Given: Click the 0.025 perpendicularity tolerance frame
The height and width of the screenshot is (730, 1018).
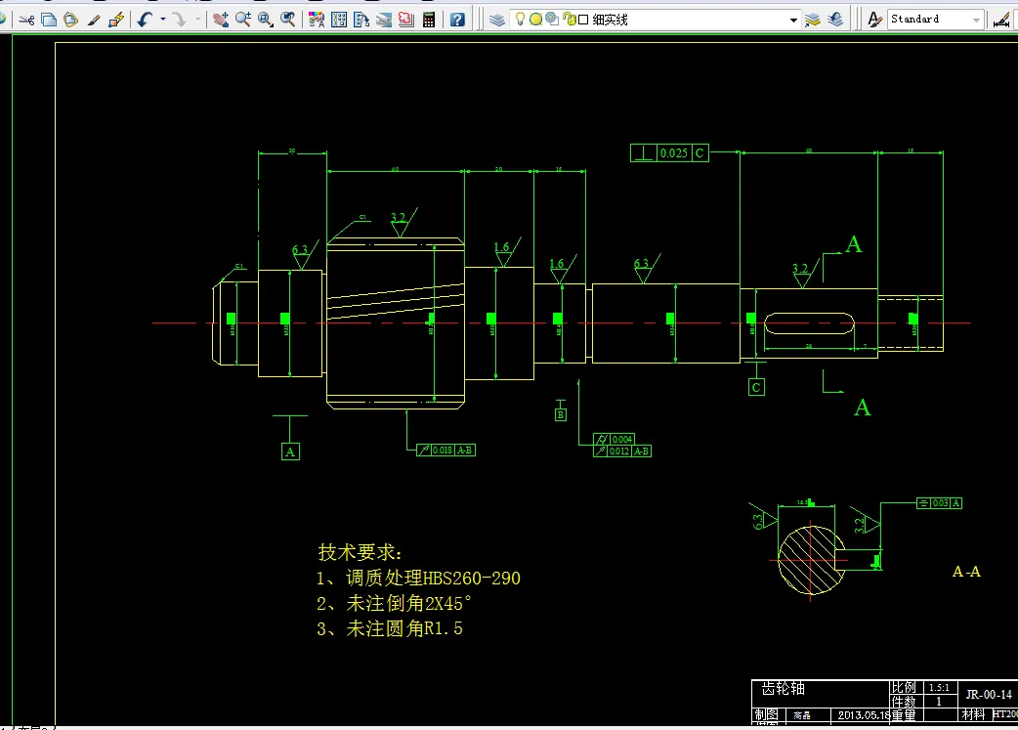Looking at the screenshot, I should [669, 153].
